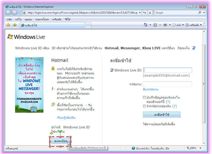This screenshot has width=212, height=154.
Task: Click the RSS Feeds icon
Action: click(155, 25)
